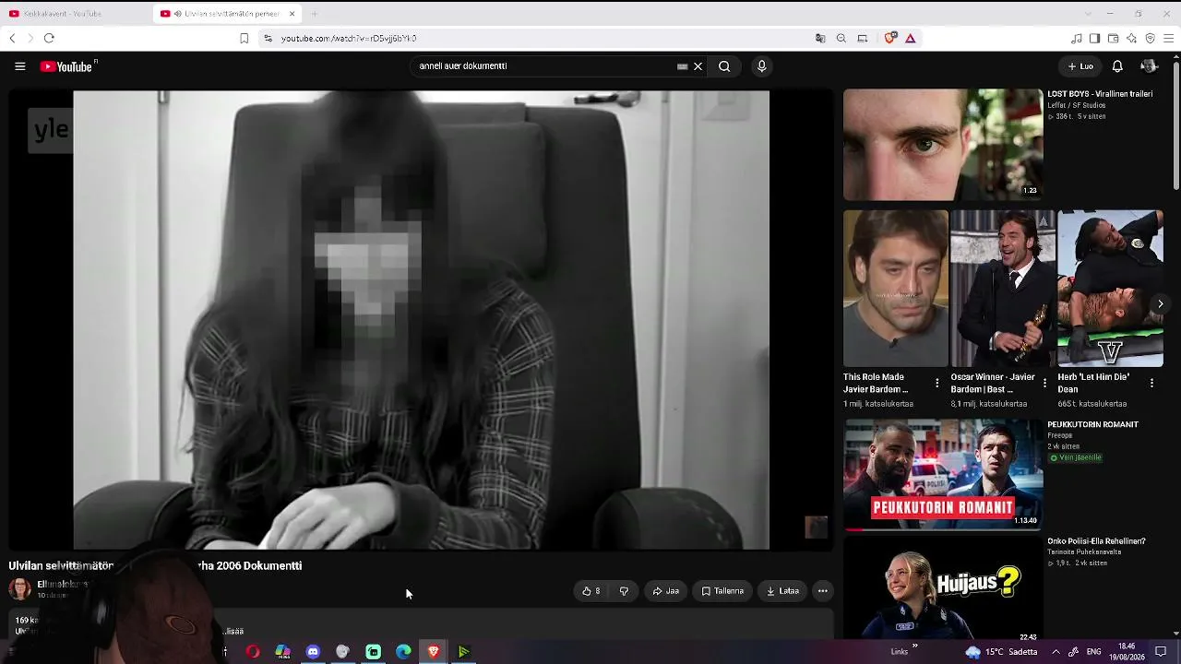Open the 'PEUKKUTORIN ROMANIT' title link
1181x664 pixels.
pos(1093,425)
